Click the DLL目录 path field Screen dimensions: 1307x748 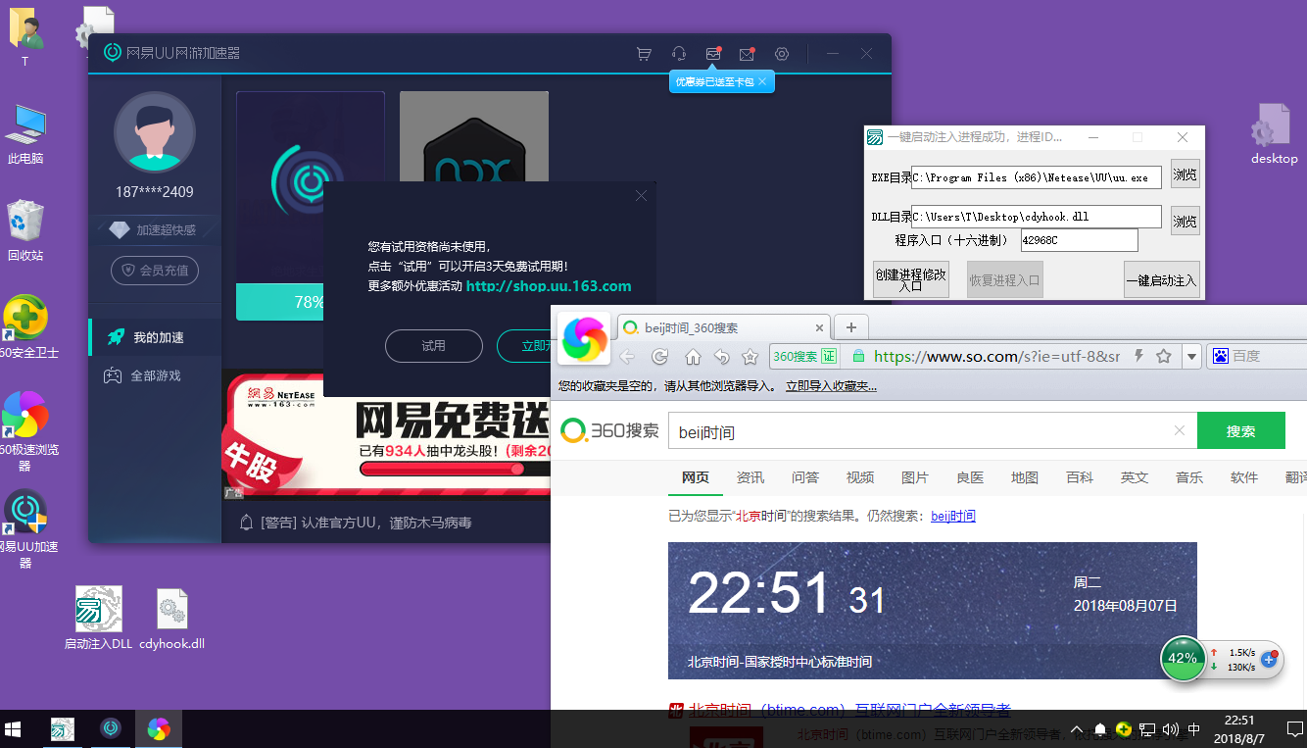coord(1037,217)
